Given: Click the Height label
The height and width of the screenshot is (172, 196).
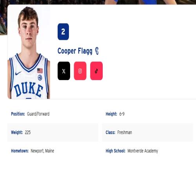Looking at the screenshot, I should 111,114.
